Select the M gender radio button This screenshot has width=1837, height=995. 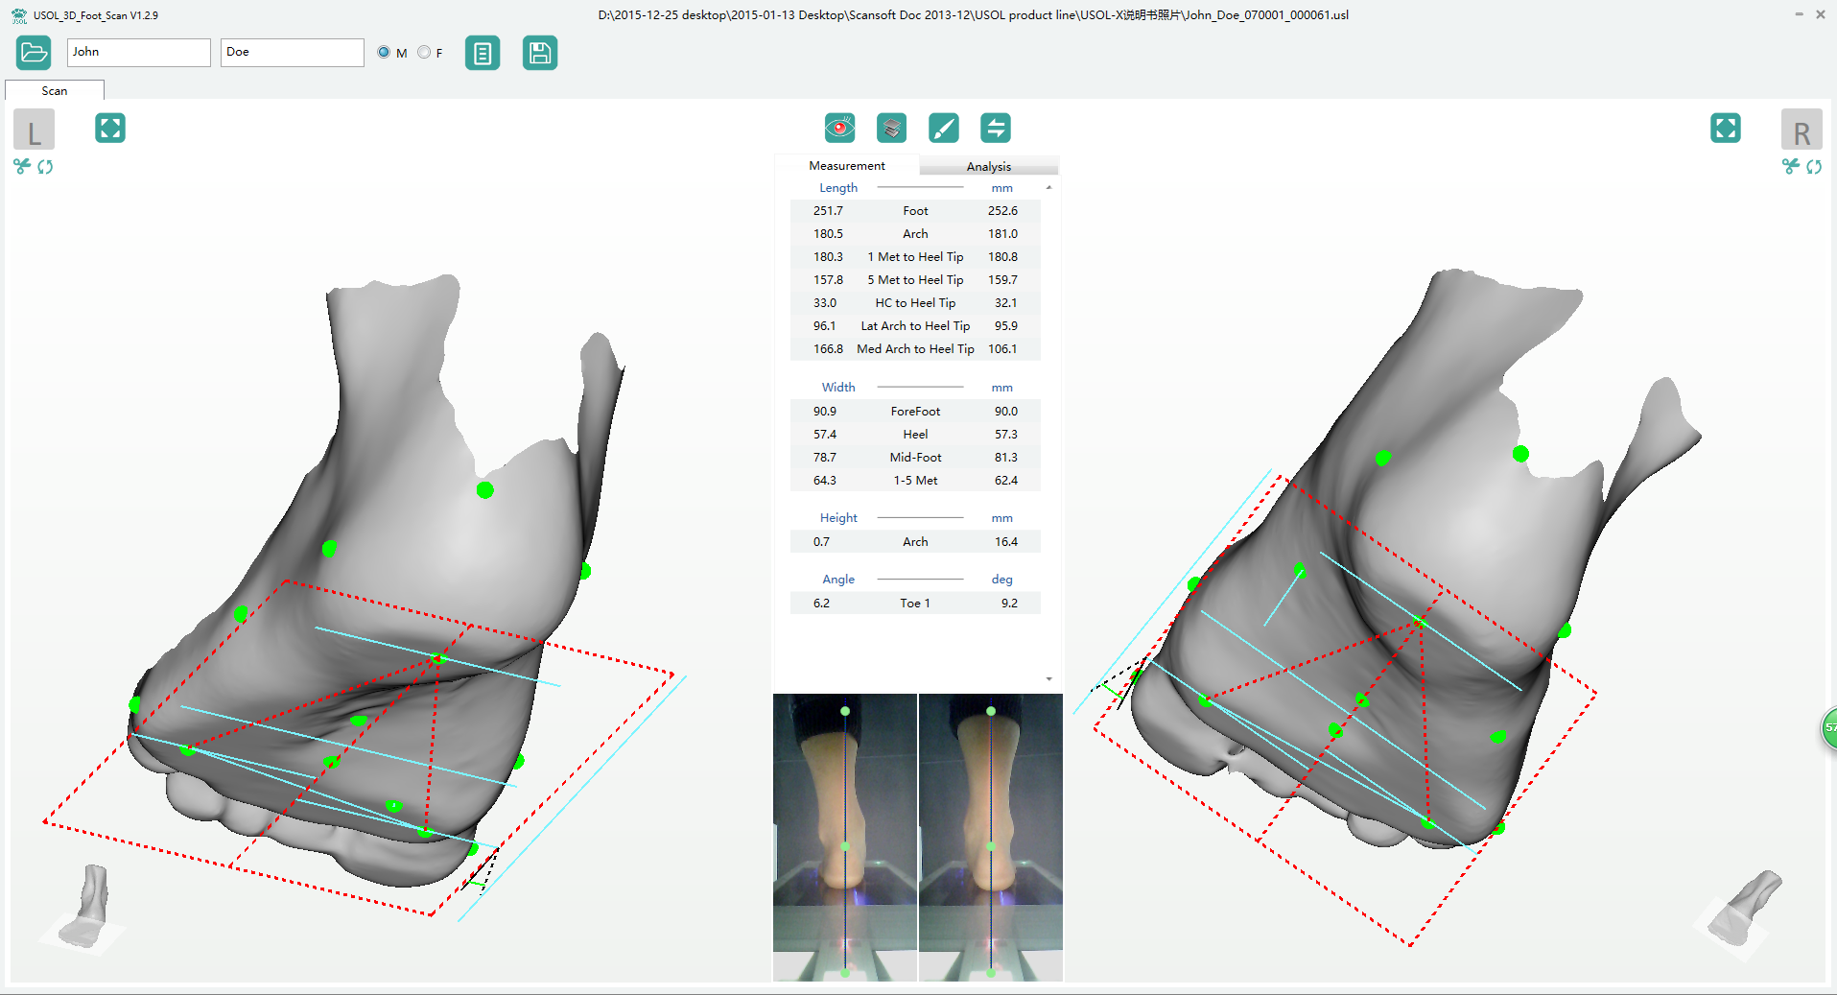pyautogui.click(x=385, y=53)
